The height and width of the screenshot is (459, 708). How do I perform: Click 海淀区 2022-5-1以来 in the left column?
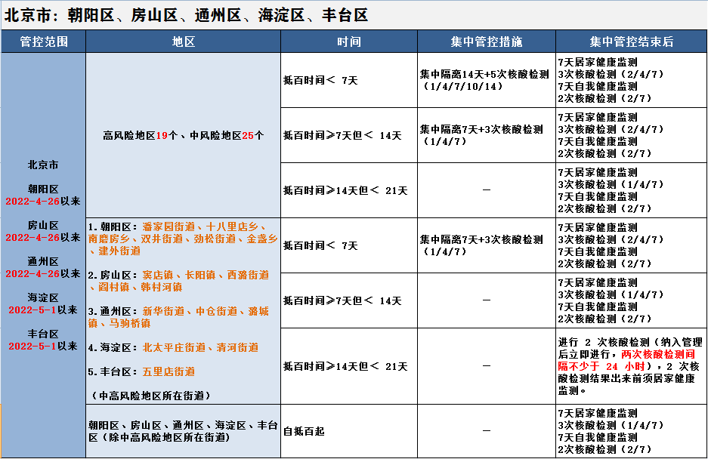[43, 303]
